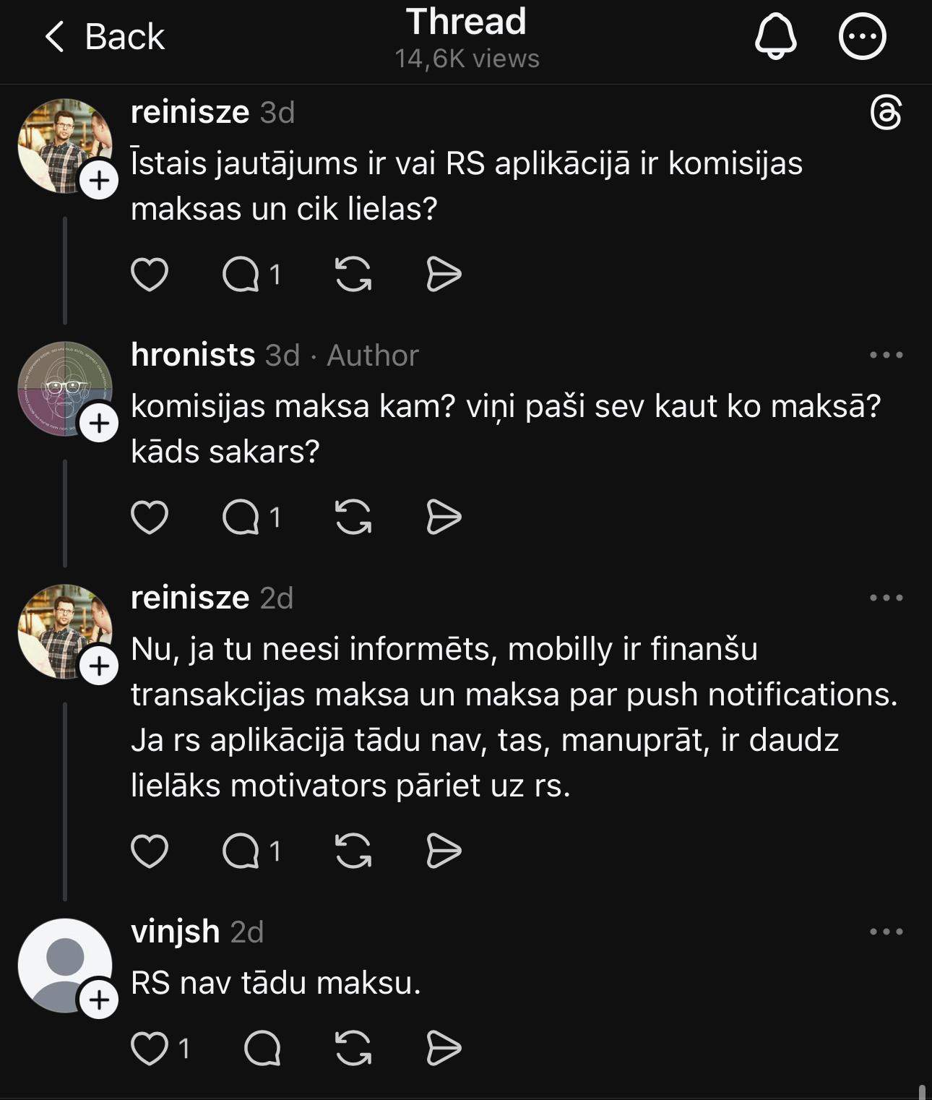932x1100 pixels.
Task: Tap the Threads logo icon
Action: coord(886,113)
